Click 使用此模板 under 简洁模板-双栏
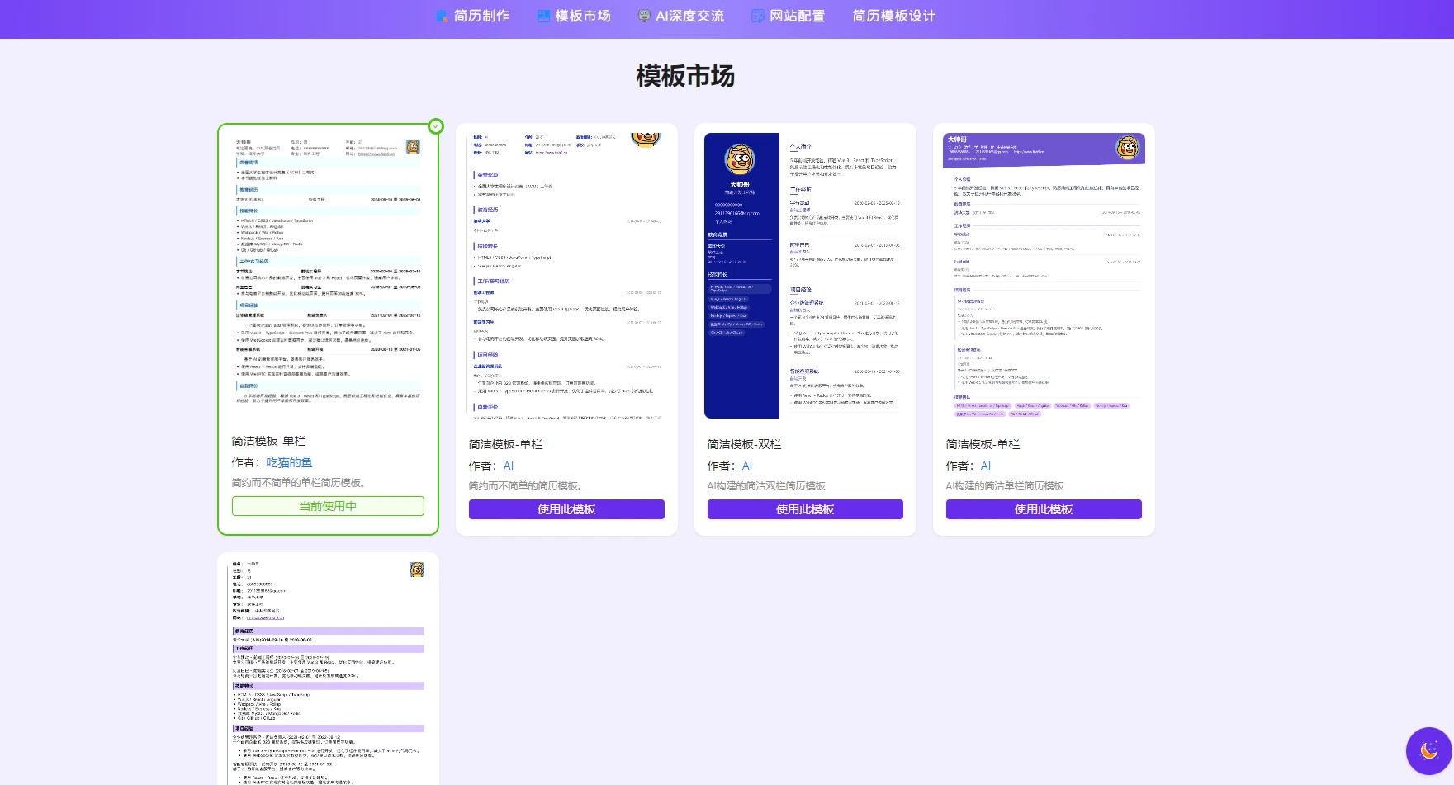Viewport: 1454px width, 785px height. (x=804, y=509)
